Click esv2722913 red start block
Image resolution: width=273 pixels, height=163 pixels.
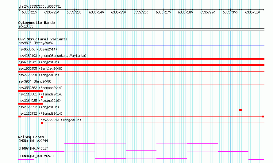click(42, 123)
